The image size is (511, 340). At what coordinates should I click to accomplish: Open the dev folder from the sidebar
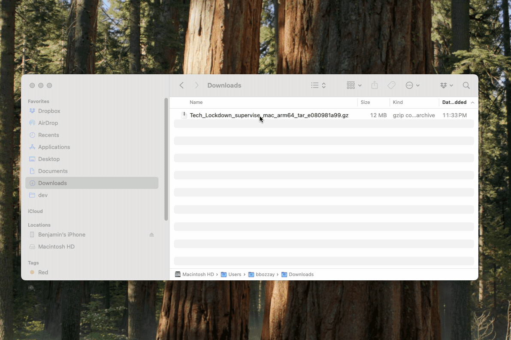pyautogui.click(x=43, y=195)
